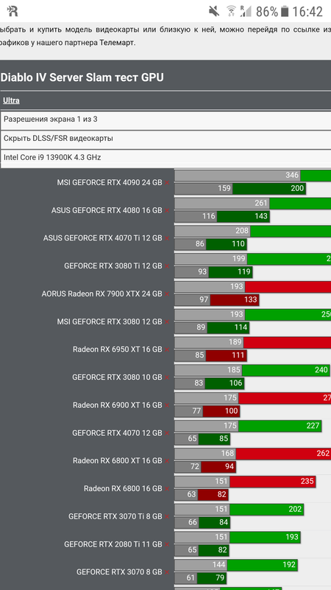This screenshot has height=590, width=331.
Task: Tap the green 240 bar for RTX 3080 10 GB
Action: [x=286, y=370]
